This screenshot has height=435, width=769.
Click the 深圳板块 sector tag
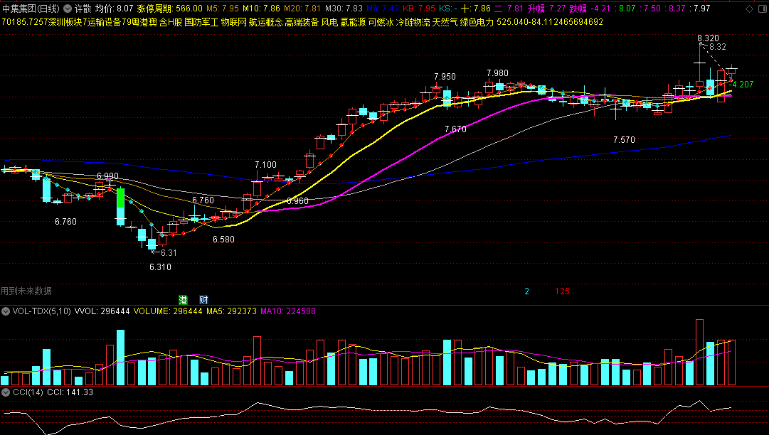pyautogui.click(x=65, y=22)
